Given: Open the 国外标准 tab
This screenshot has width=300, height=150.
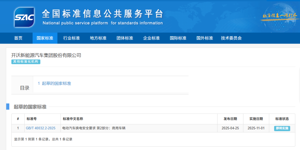Looking at the screenshot, I should pyautogui.click(x=205, y=38).
